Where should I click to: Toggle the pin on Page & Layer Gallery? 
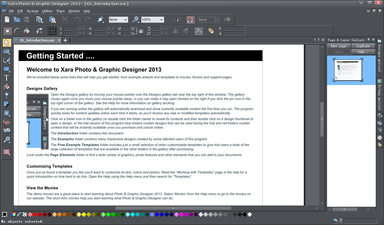coord(368,40)
